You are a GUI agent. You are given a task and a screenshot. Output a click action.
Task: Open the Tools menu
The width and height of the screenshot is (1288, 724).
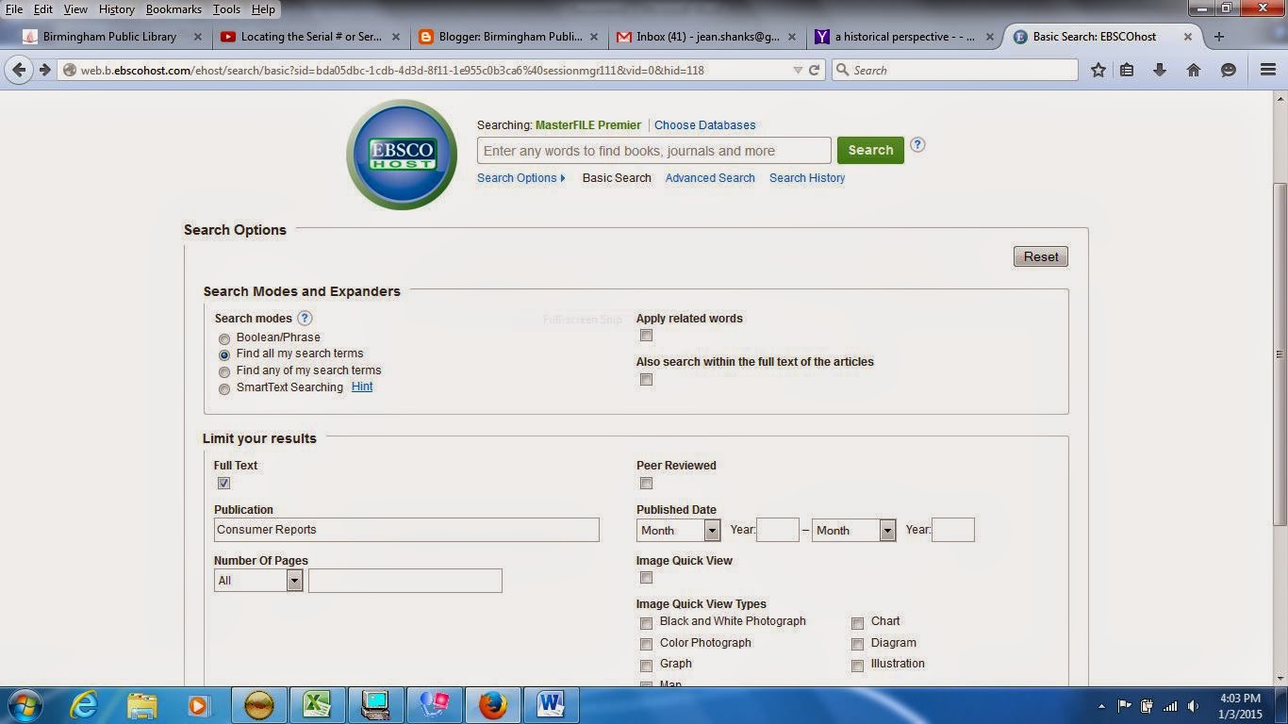coord(226,9)
